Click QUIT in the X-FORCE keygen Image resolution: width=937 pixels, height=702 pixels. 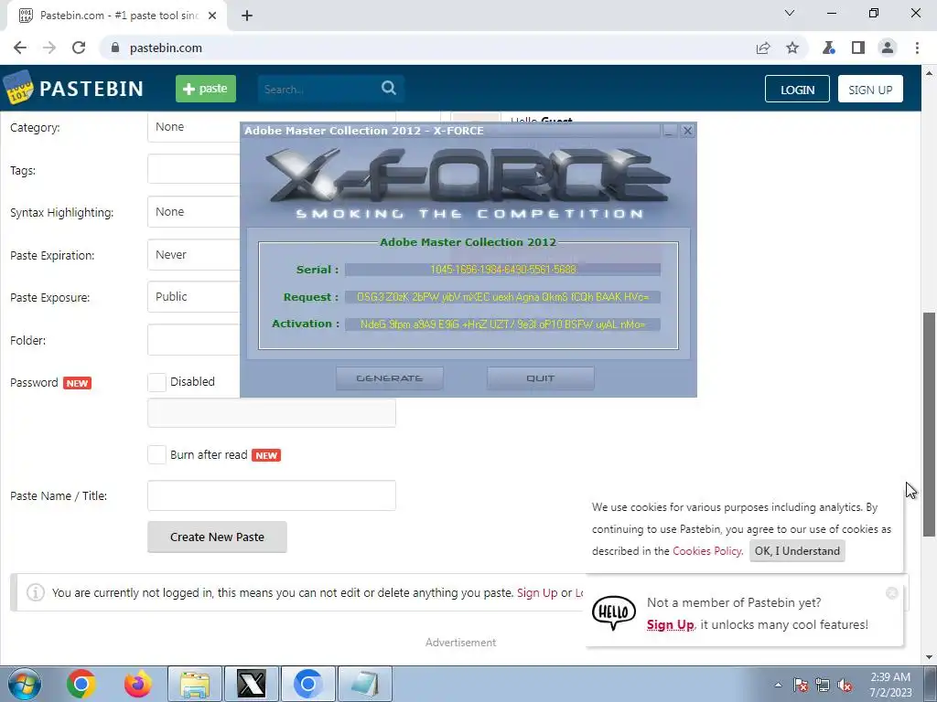click(540, 378)
